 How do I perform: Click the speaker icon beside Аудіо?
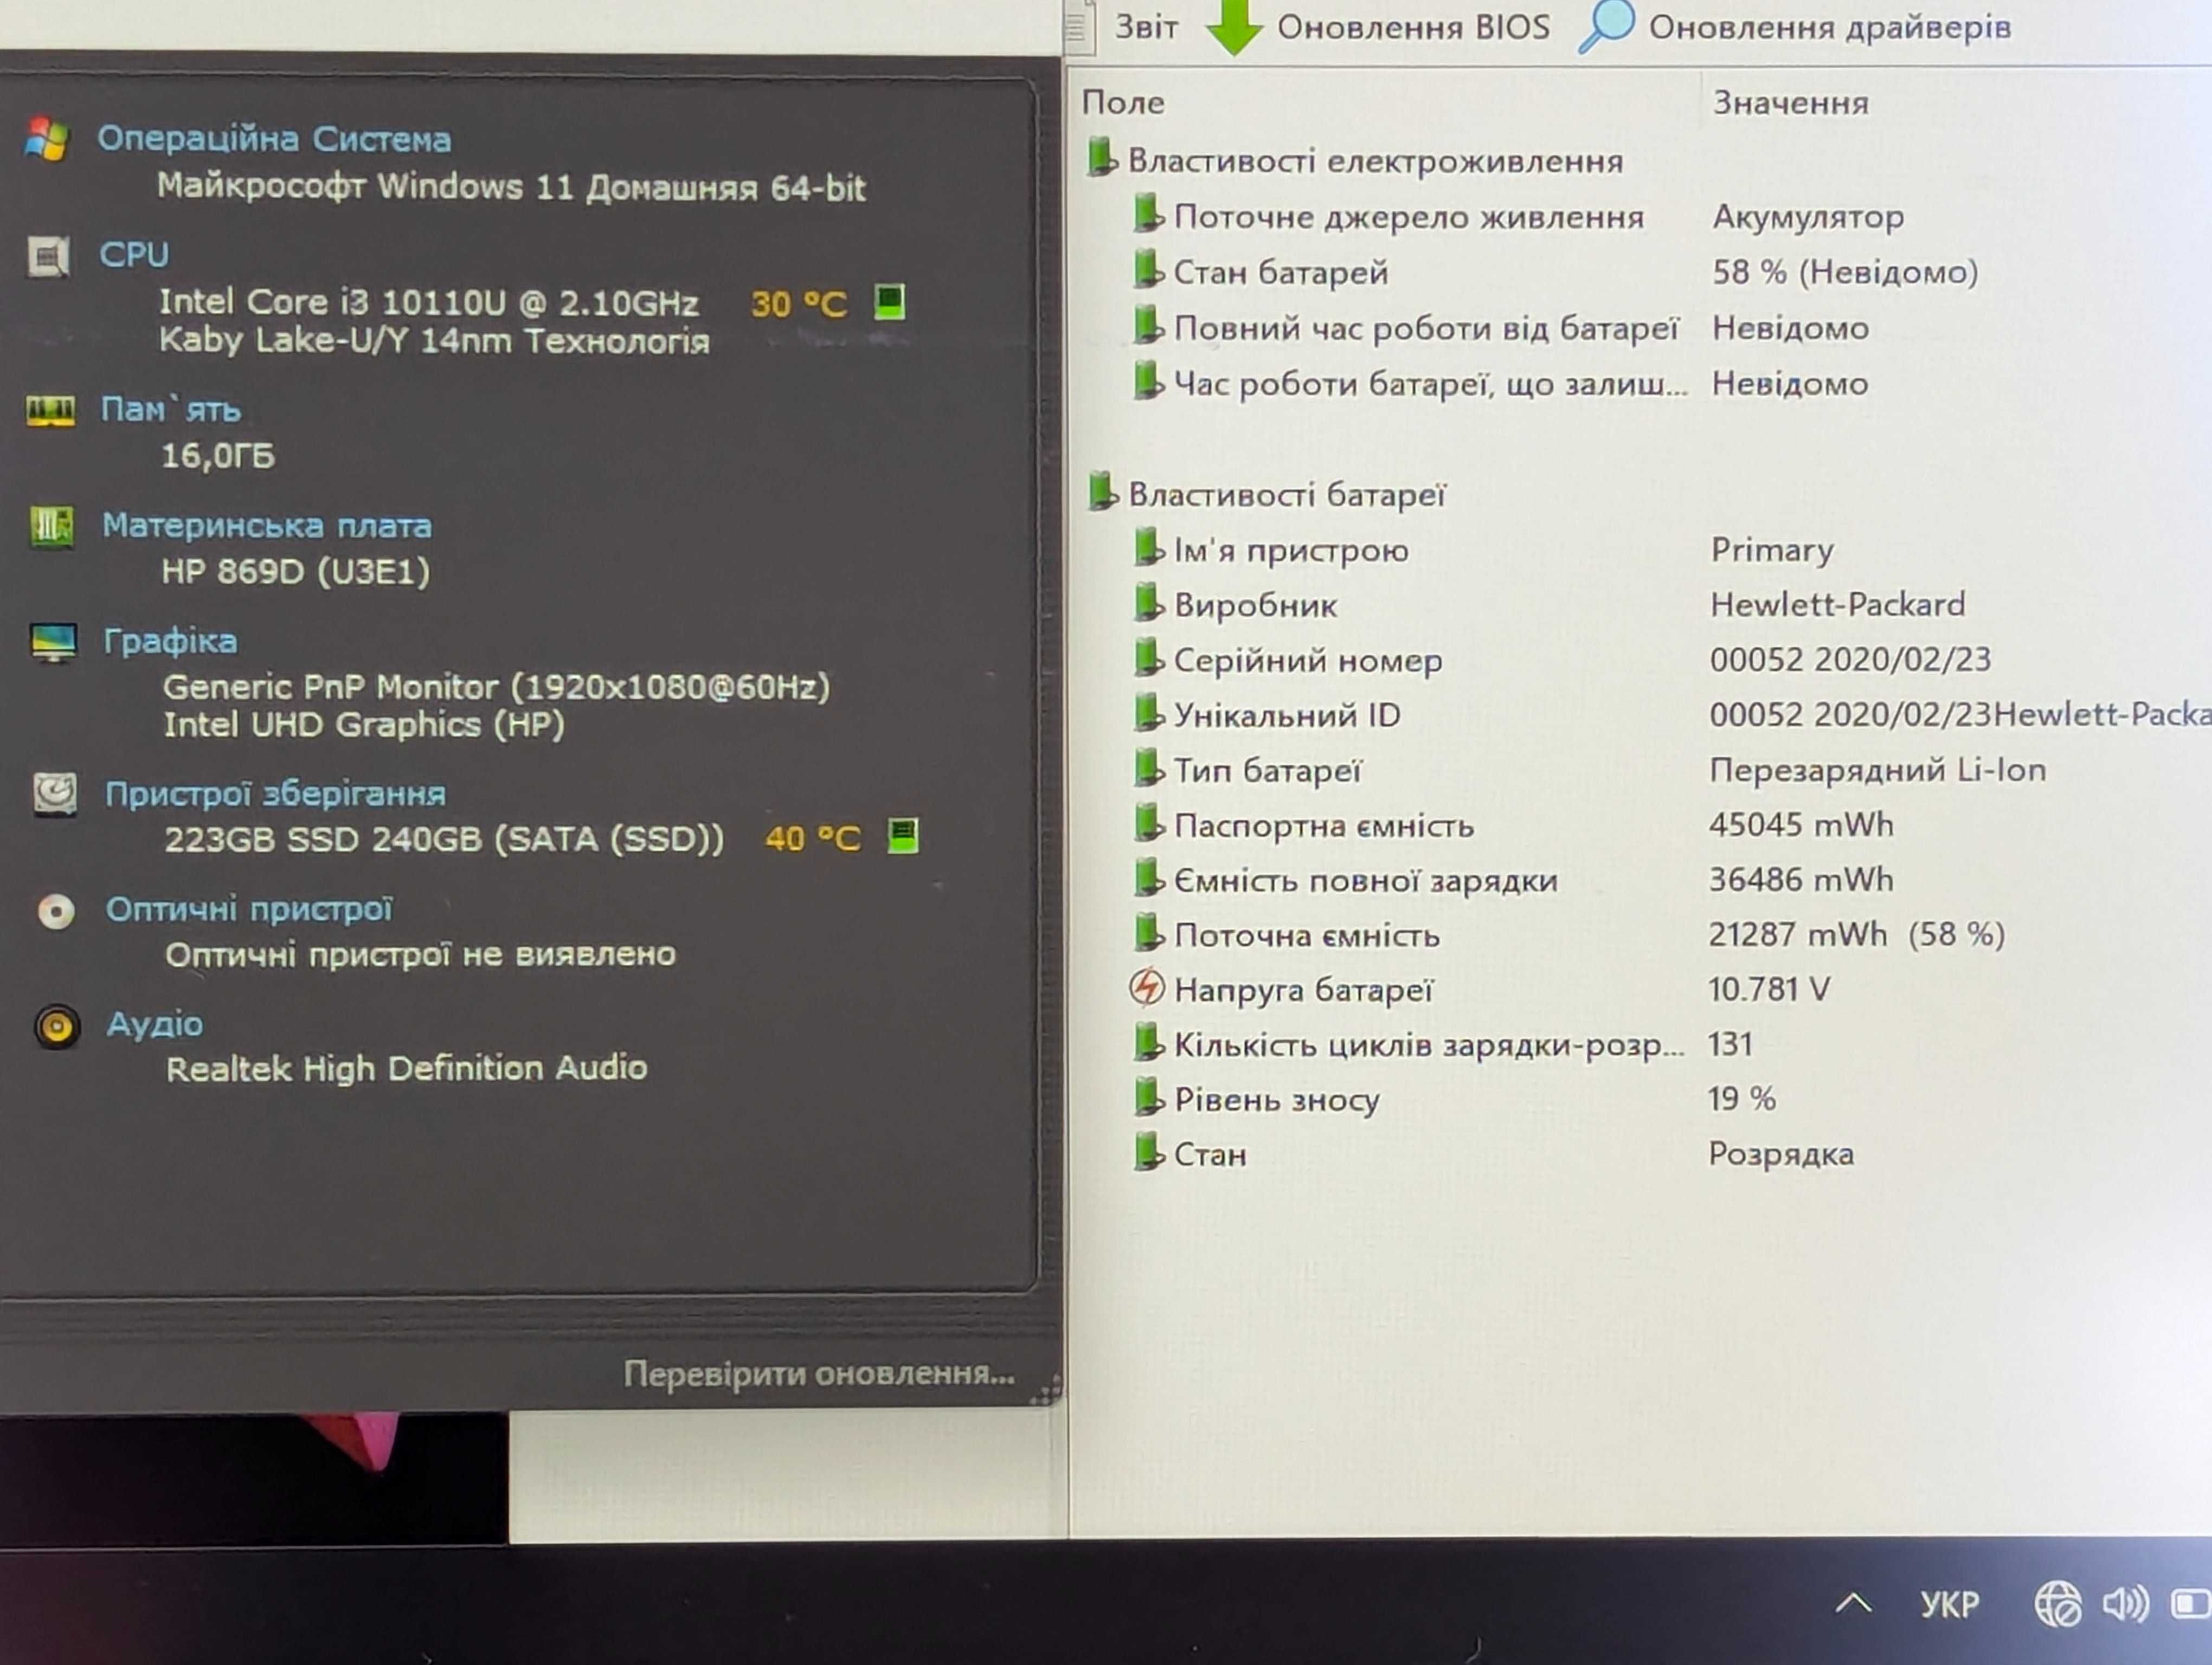pos(57,1027)
